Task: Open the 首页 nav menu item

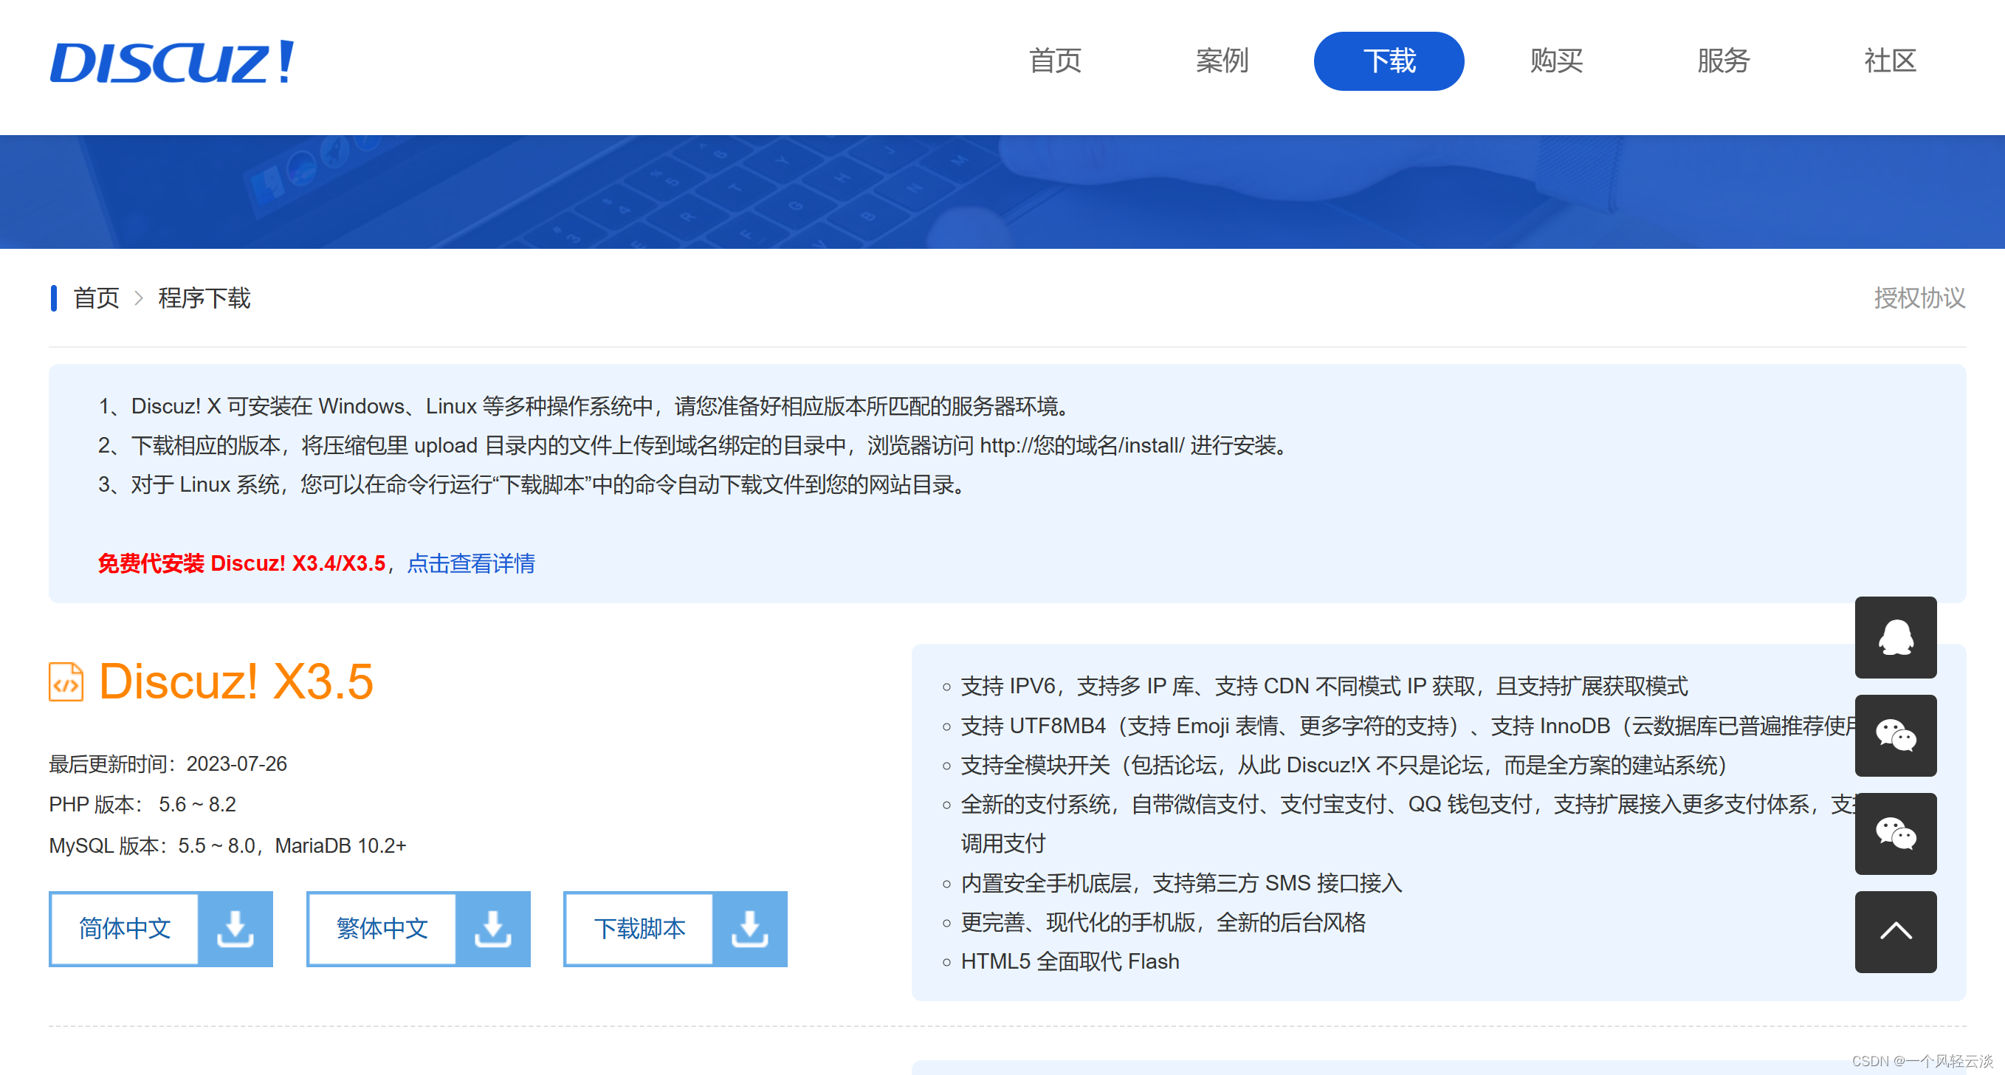Action: point(1056,61)
